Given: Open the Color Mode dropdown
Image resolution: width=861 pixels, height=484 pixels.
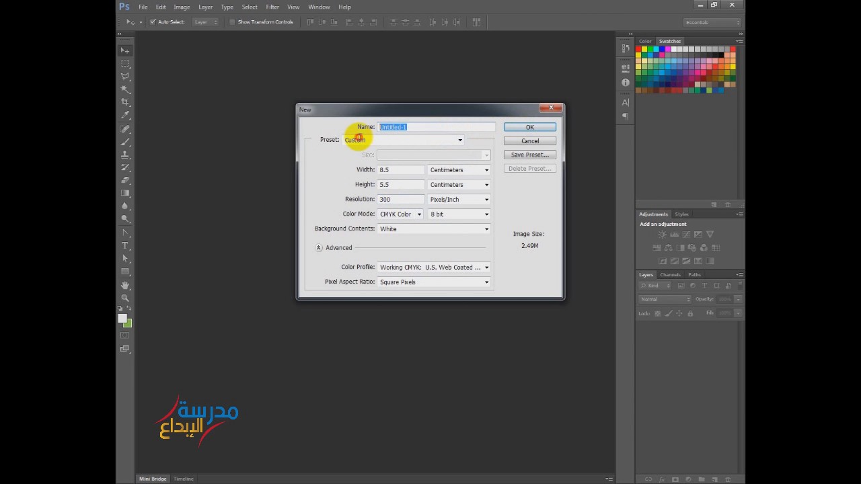Looking at the screenshot, I should pyautogui.click(x=400, y=214).
